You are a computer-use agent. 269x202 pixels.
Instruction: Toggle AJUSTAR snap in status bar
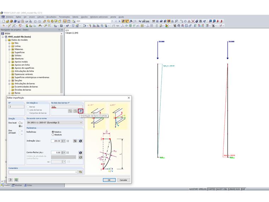tap(194, 189)
